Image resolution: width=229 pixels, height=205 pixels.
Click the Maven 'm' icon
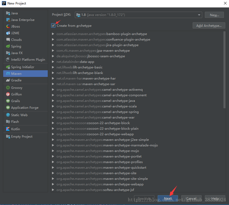[8, 73]
